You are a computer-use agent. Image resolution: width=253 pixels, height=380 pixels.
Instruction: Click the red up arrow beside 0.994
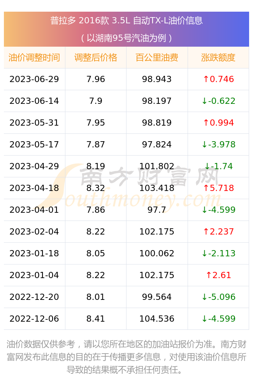pyautogui.click(x=206, y=123)
